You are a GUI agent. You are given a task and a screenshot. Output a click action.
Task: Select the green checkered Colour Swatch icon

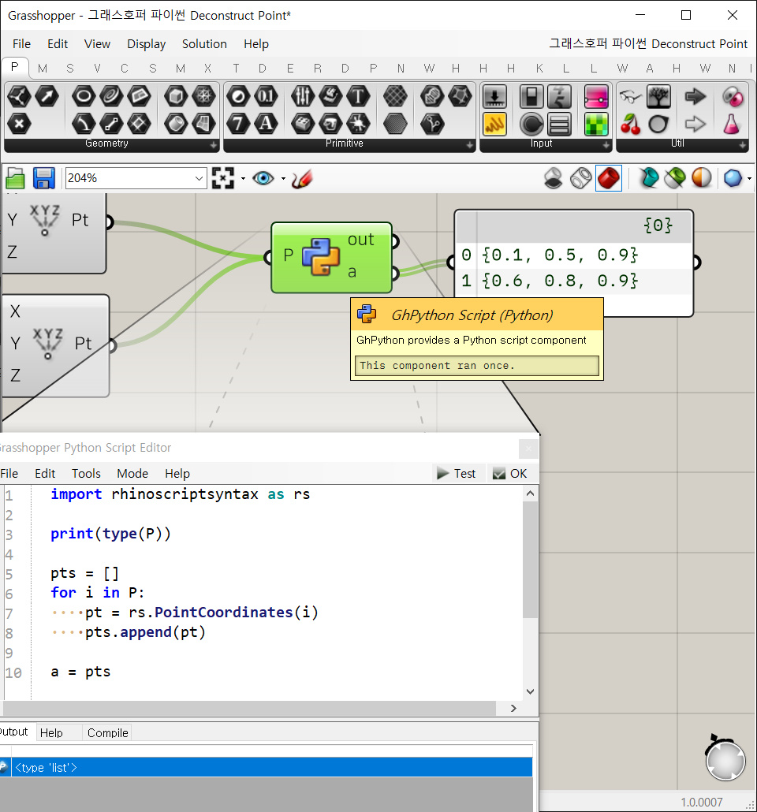[x=596, y=125]
